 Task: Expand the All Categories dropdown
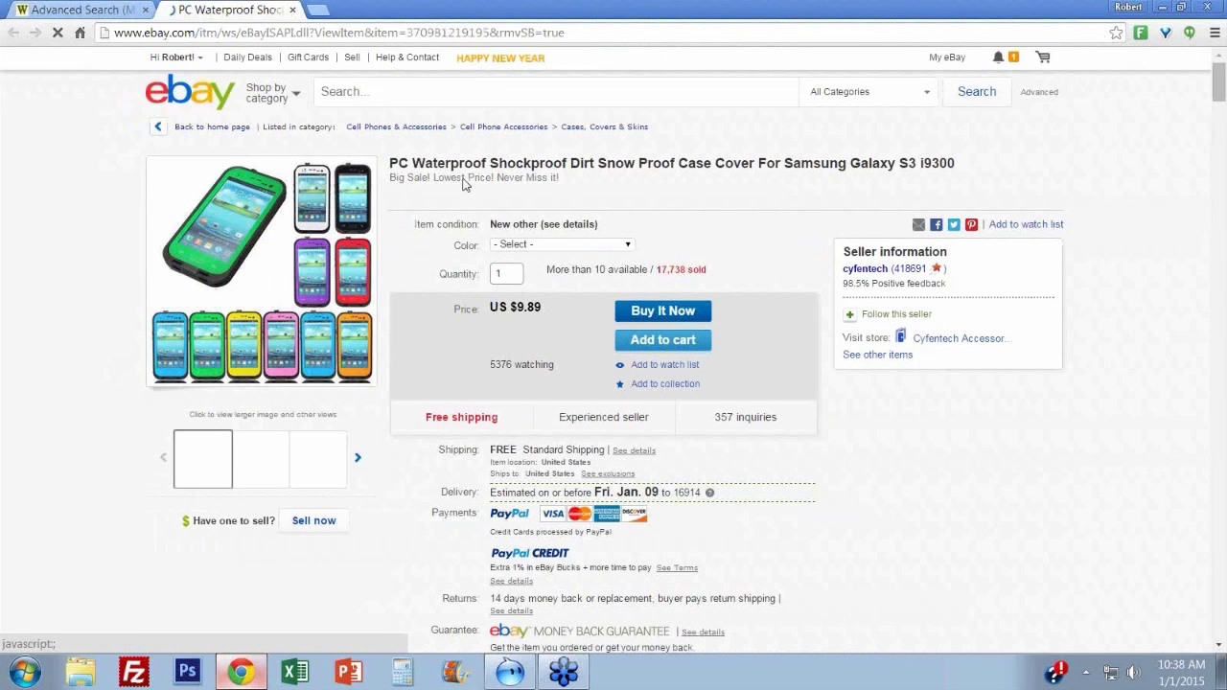pos(870,92)
